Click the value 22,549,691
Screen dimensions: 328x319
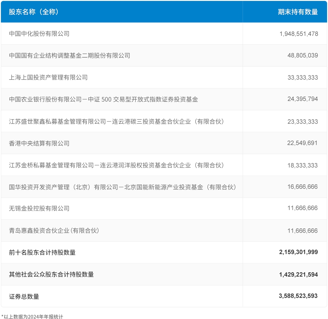pyautogui.click(x=302, y=143)
